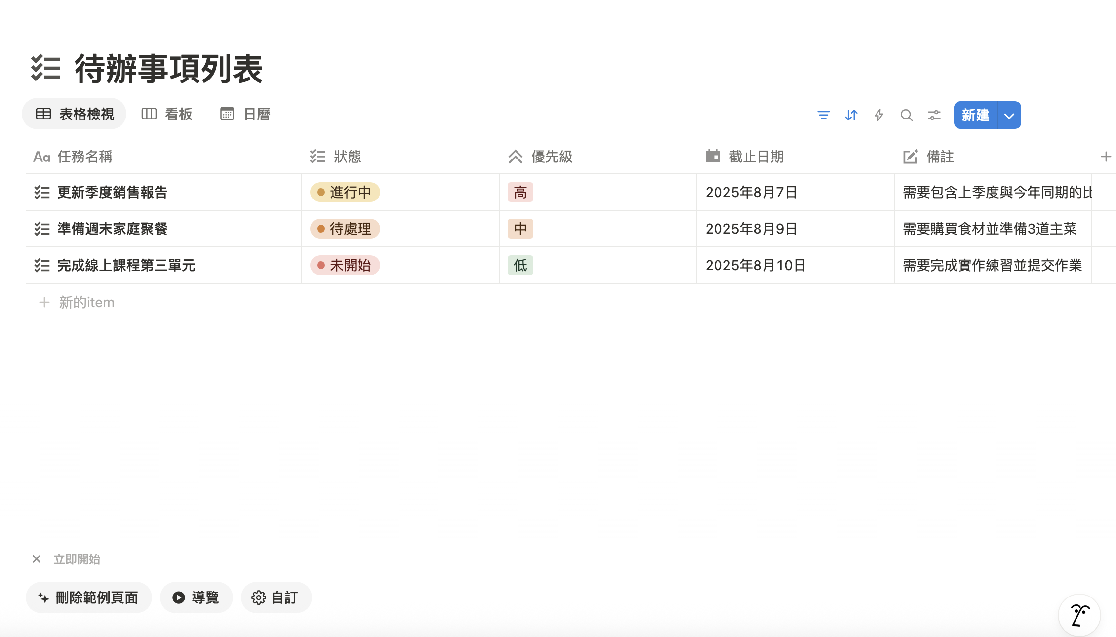Add a new column with the plus icon
This screenshot has height=637, width=1116.
point(1106,157)
